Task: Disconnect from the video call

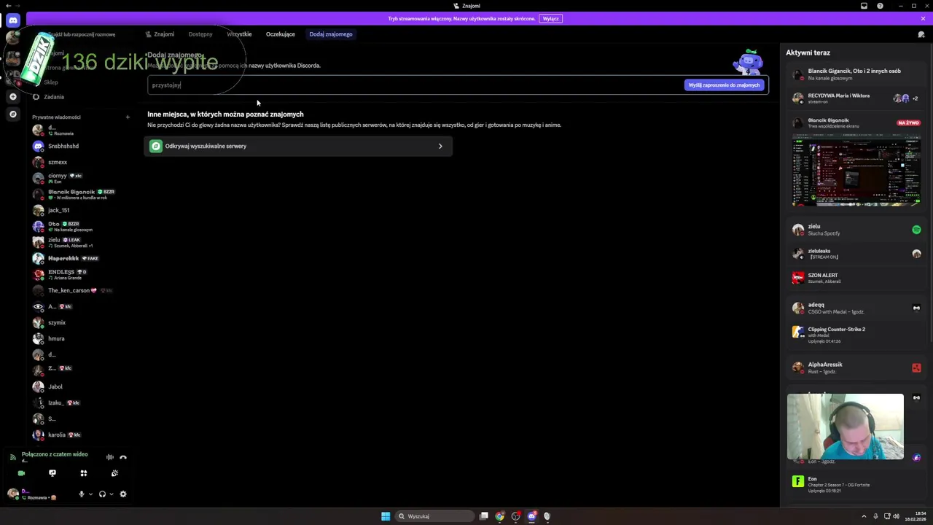Action: tap(123, 457)
